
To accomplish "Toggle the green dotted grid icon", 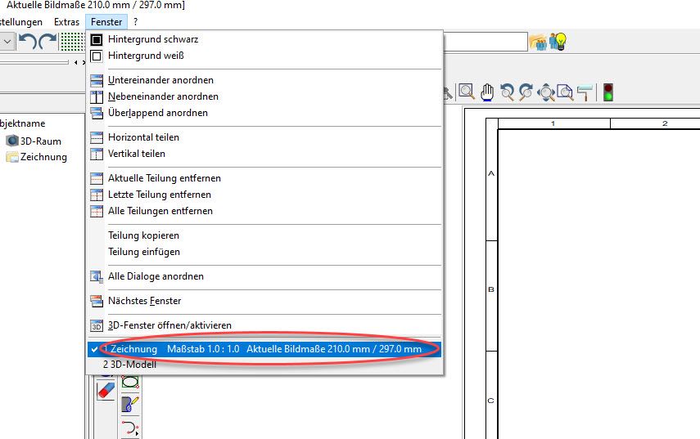I will (72, 42).
